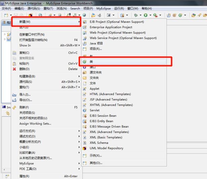Viewport: 207px width, 179px height.
Task: Expand the PDE 工具(O) submenu
Action: (46, 169)
